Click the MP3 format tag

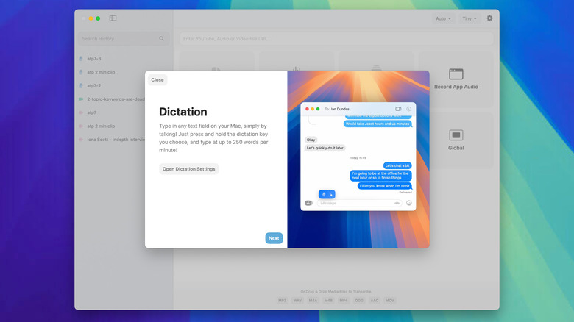point(283,301)
